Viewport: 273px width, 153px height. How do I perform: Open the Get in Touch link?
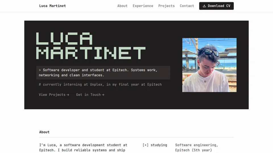[90, 95]
